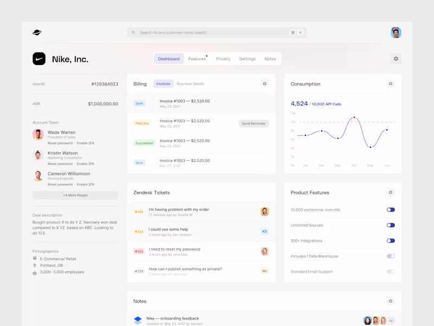Click the search magnifier icon
This screenshot has width=434, height=326.
point(133,33)
